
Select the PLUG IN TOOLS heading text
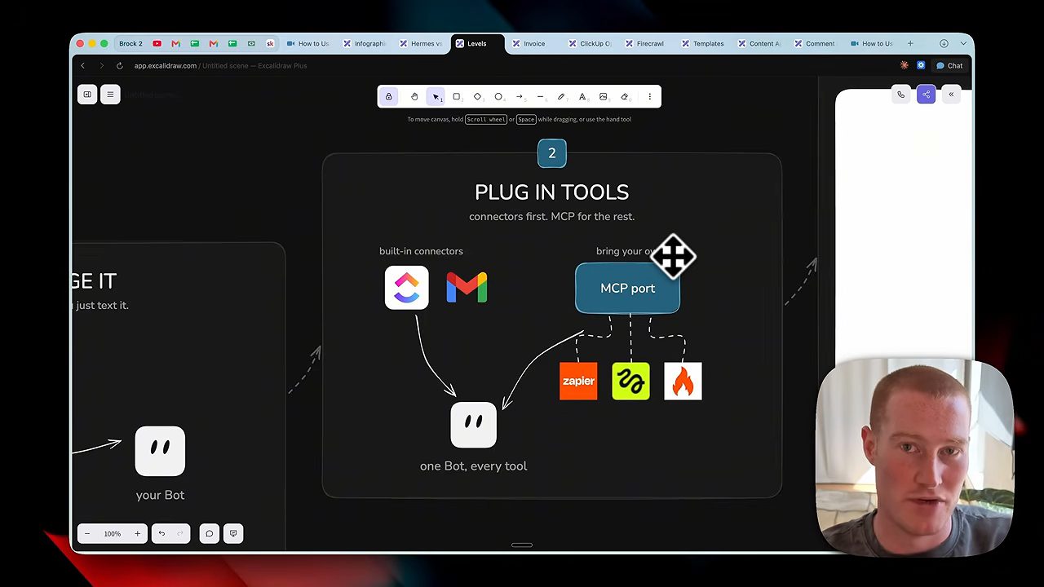pyautogui.click(x=551, y=192)
